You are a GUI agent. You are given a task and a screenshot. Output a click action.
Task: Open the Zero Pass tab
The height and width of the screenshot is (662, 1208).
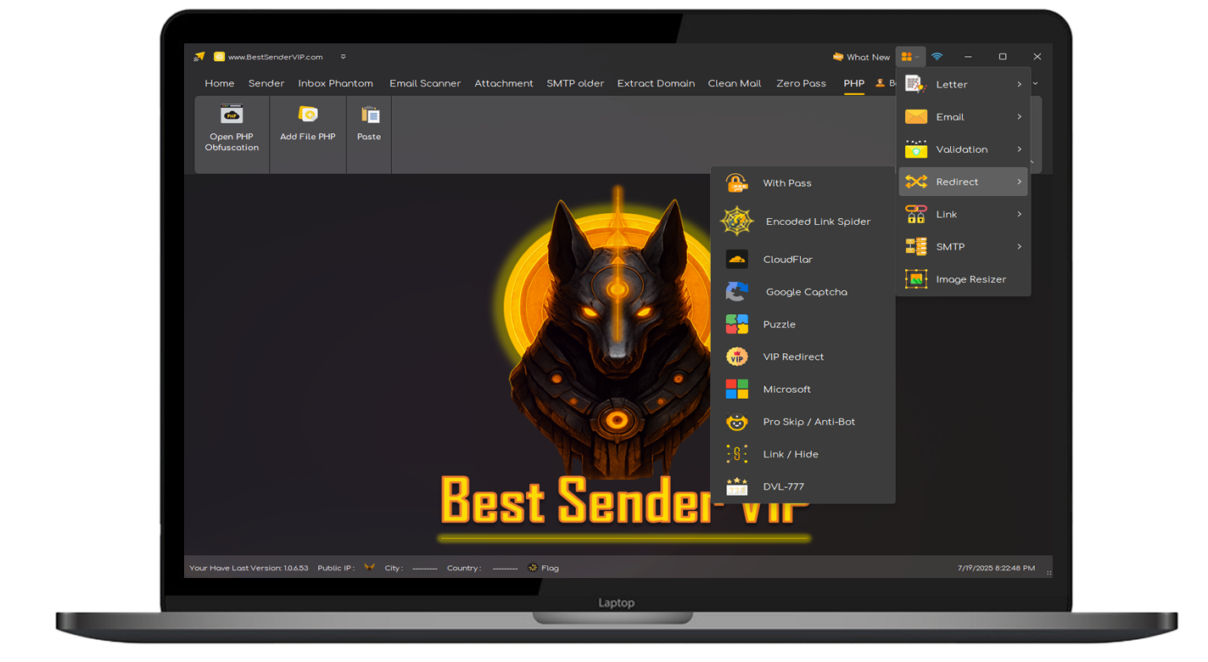[801, 83]
